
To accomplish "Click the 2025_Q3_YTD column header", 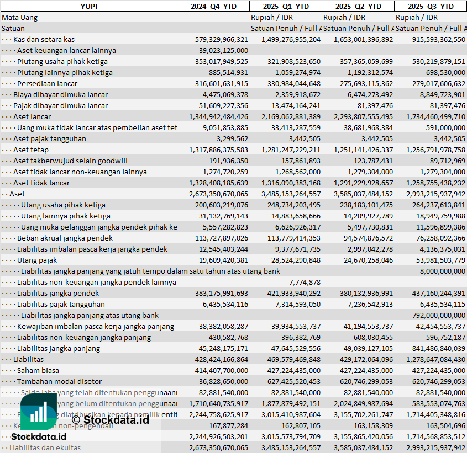I will coord(431,6).
